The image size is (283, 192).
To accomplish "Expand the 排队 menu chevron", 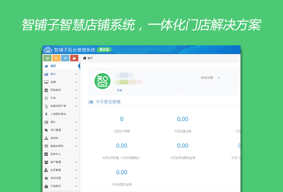I will point(76,122).
